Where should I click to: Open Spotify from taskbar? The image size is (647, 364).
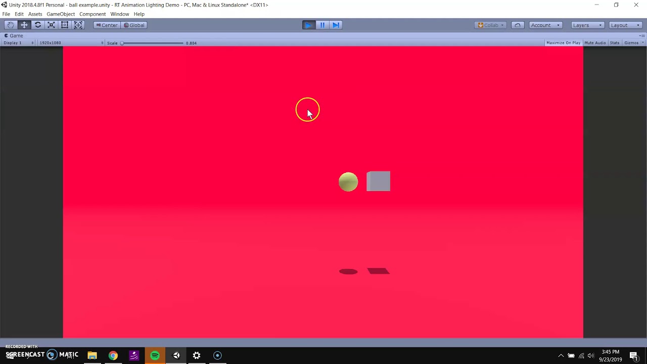click(155, 355)
